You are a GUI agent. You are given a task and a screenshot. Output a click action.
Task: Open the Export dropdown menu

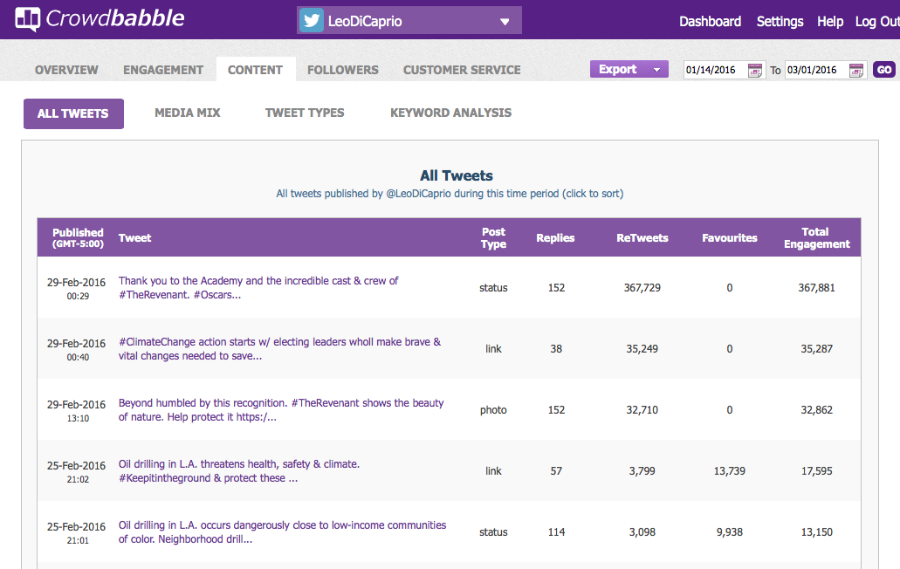(x=629, y=70)
